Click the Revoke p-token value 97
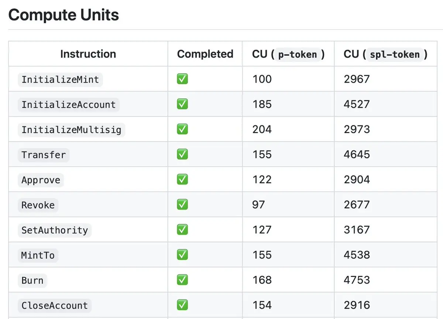 click(258, 205)
